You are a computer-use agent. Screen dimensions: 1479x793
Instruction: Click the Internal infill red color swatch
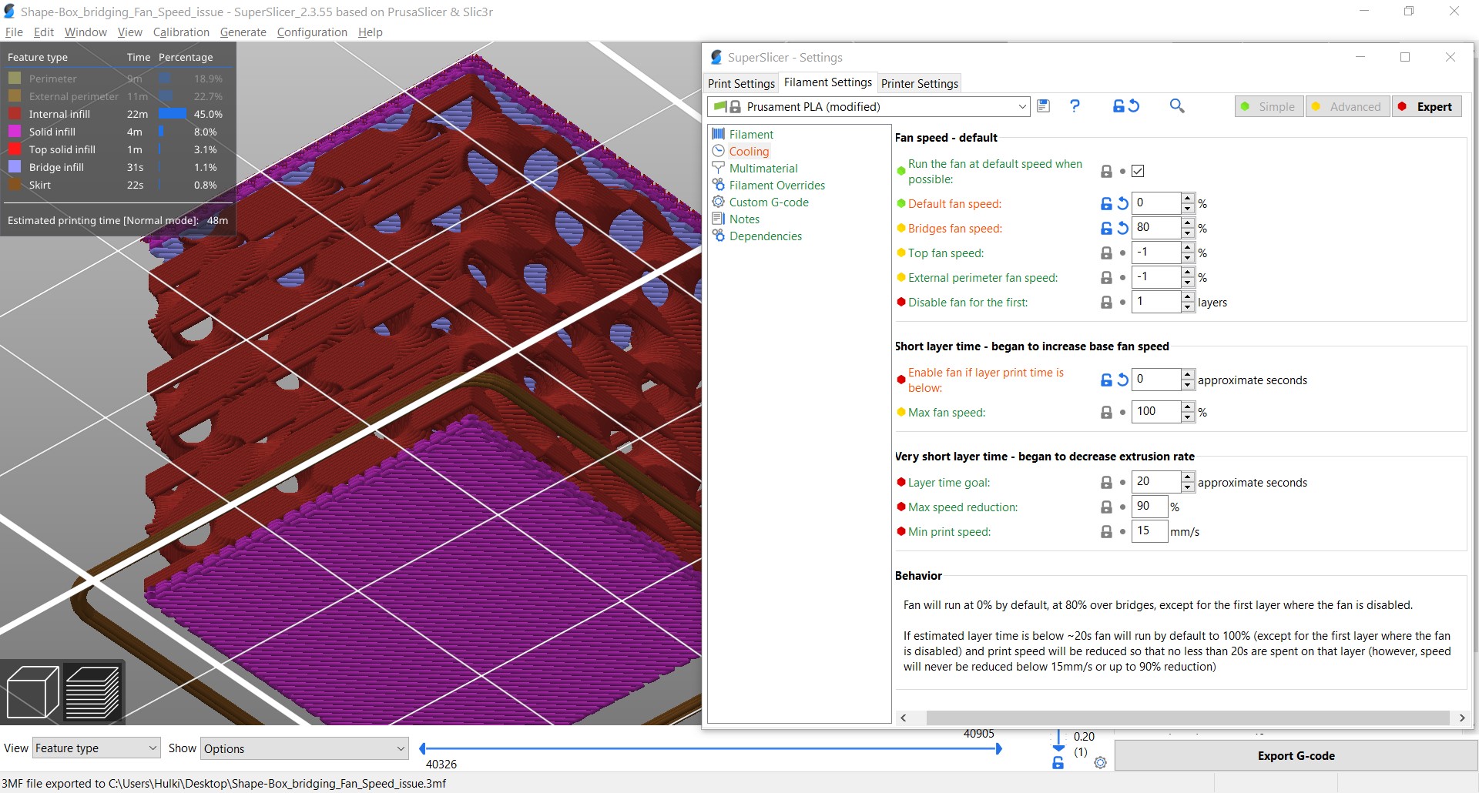point(15,114)
